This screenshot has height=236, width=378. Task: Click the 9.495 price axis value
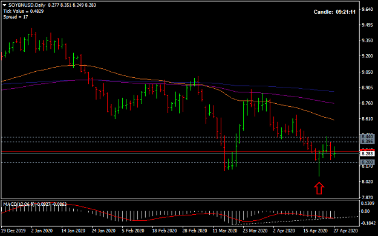coord(367,25)
